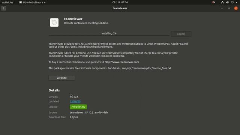Click the 'License' label
The width and height of the screenshot is (240, 135).
pyautogui.click(x=53, y=107)
